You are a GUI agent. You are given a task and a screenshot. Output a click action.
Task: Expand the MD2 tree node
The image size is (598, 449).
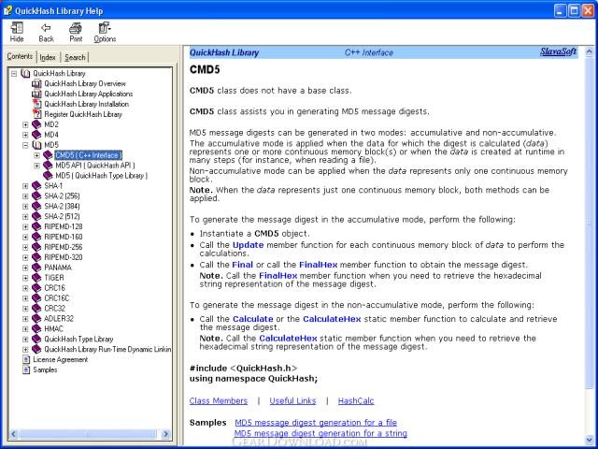(25, 124)
